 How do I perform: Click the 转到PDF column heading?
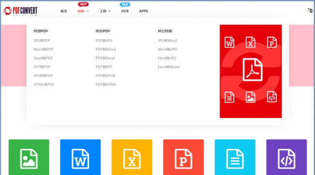tap(41, 31)
